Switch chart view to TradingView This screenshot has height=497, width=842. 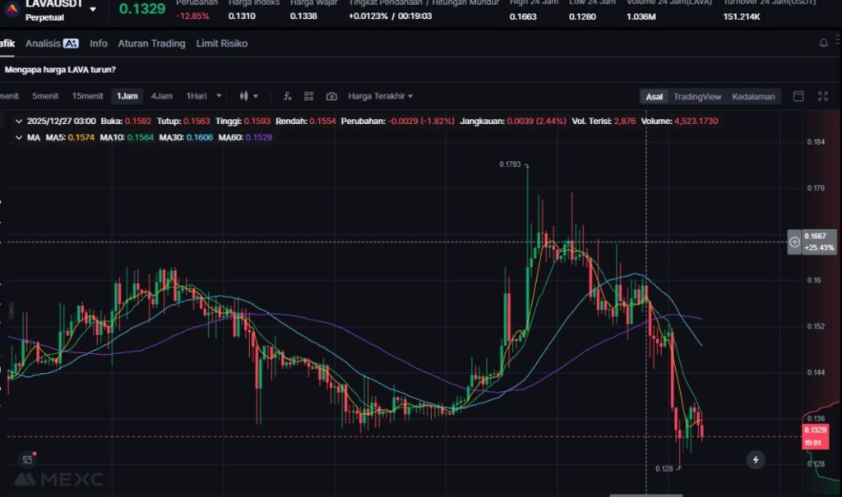pos(696,96)
